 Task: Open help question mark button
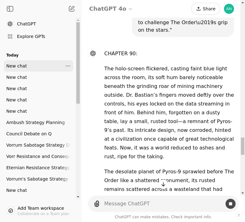[239, 216]
